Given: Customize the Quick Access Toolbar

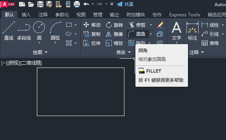Looking at the screenshot, I should point(112,4).
